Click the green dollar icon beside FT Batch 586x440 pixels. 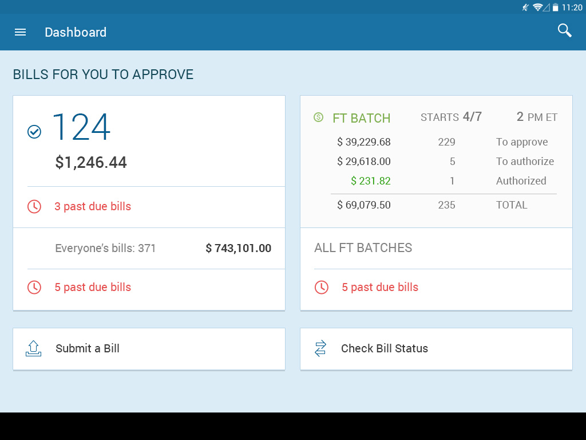tap(319, 117)
